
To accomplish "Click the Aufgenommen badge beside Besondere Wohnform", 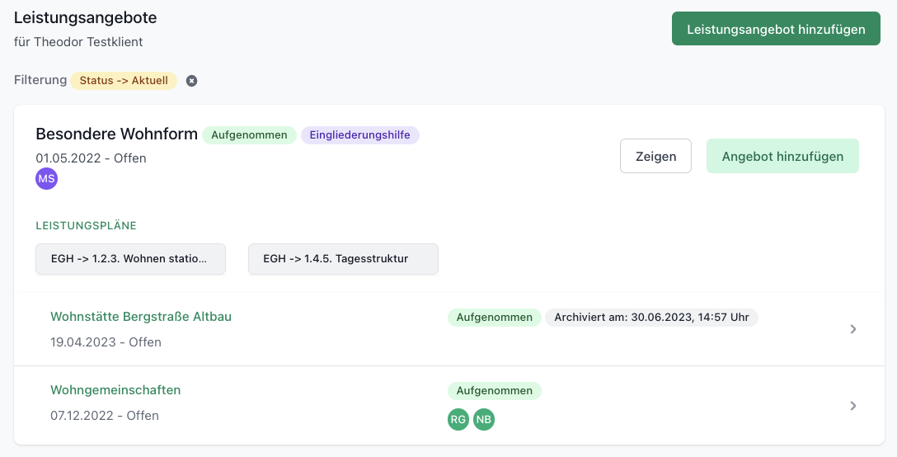I will click(249, 135).
